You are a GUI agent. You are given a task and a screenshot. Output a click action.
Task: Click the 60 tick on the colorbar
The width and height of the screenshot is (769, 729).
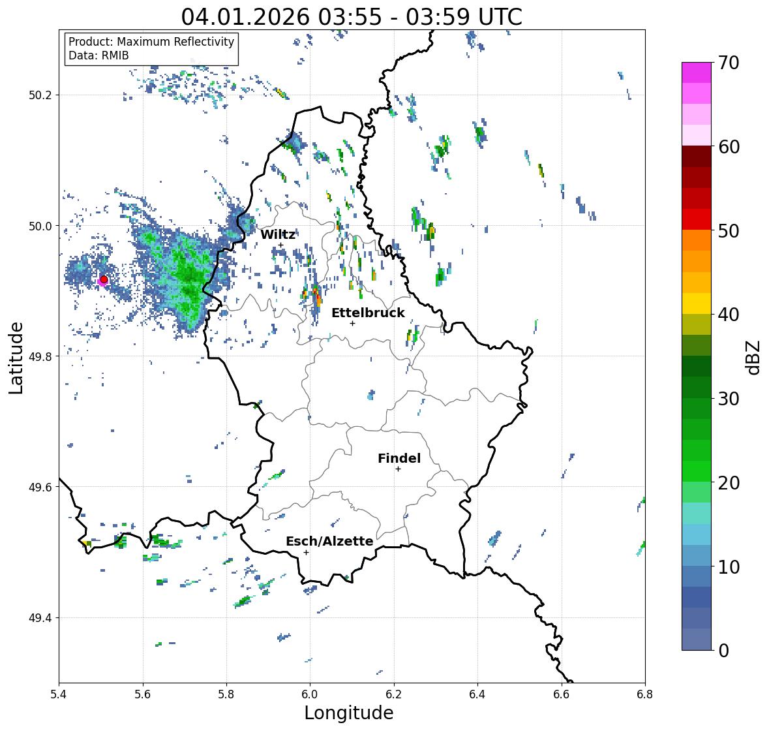click(x=729, y=147)
